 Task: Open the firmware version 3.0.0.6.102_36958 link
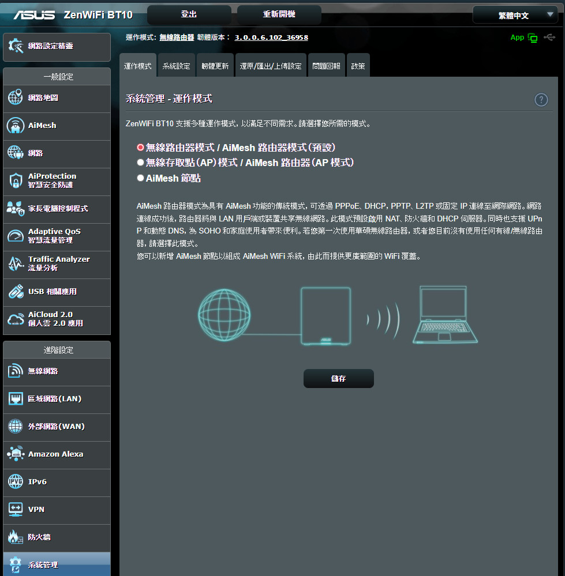271,37
